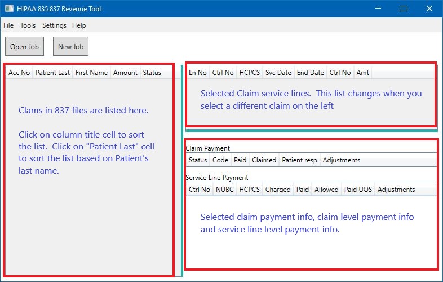Click the Allowed column header
Viewport: 443px width, 282px height.
coord(326,190)
